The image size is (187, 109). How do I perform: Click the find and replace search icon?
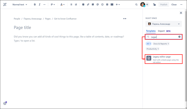[136, 4]
